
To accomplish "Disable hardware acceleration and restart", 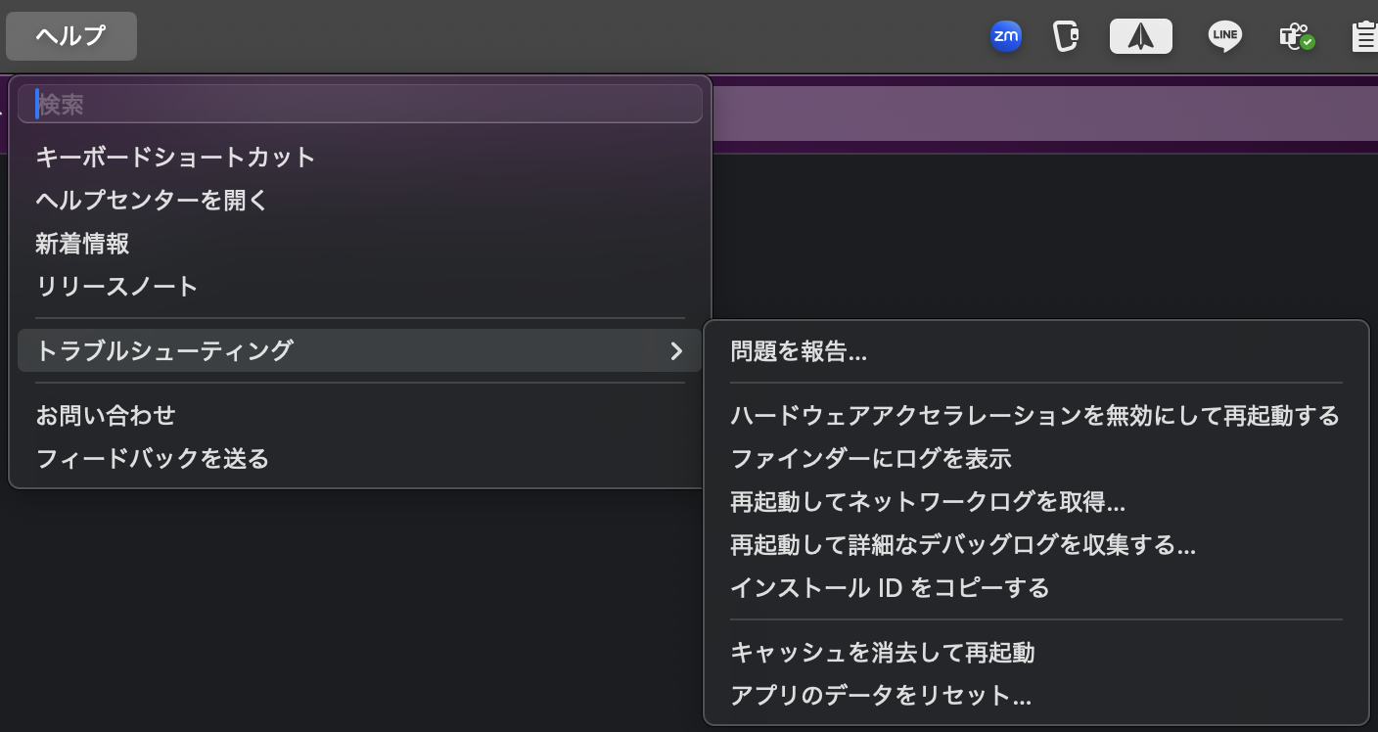I will click(1035, 416).
